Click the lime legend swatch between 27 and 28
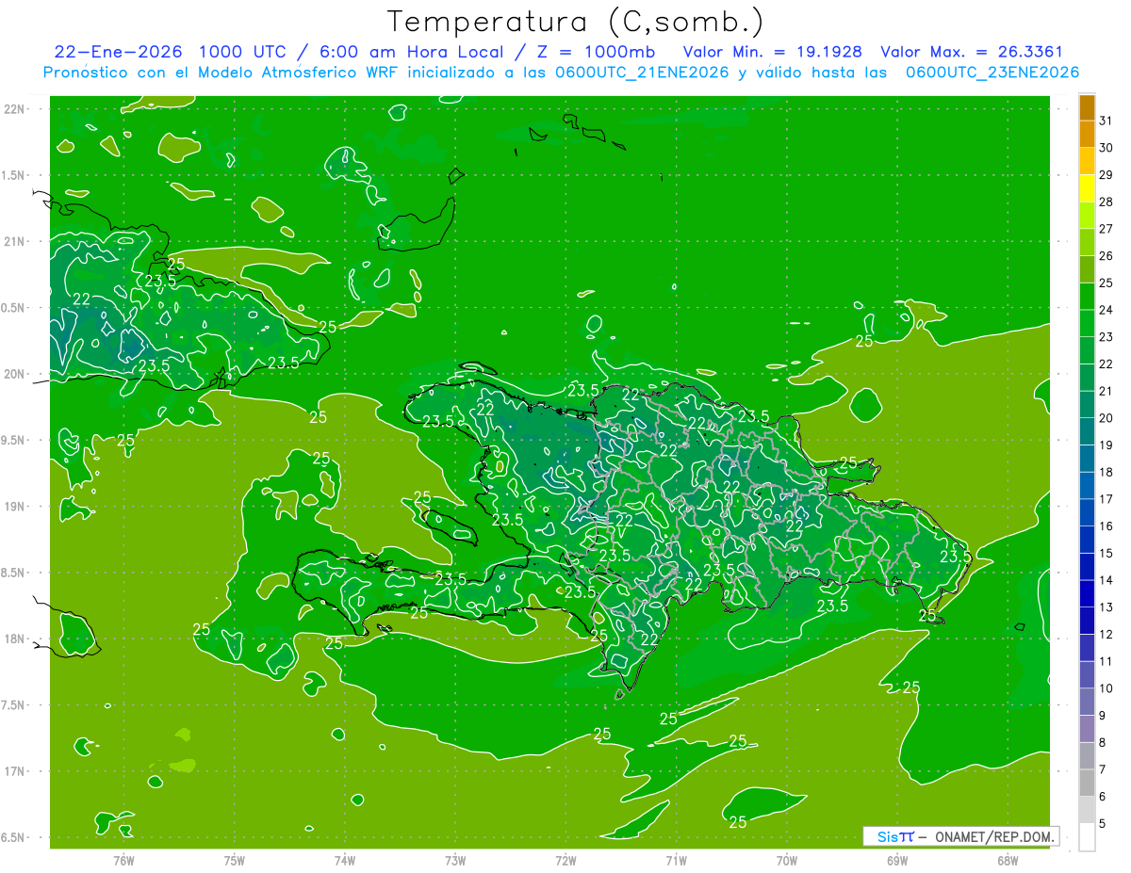This screenshot has width=1131, height=873. tap(1087, 216)
